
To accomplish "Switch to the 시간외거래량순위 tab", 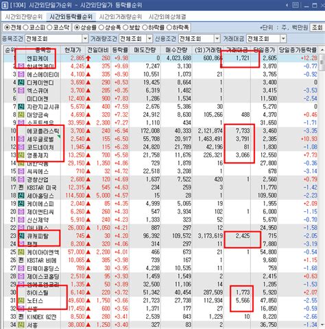I will pyautogui.click(x=121, y=17).
